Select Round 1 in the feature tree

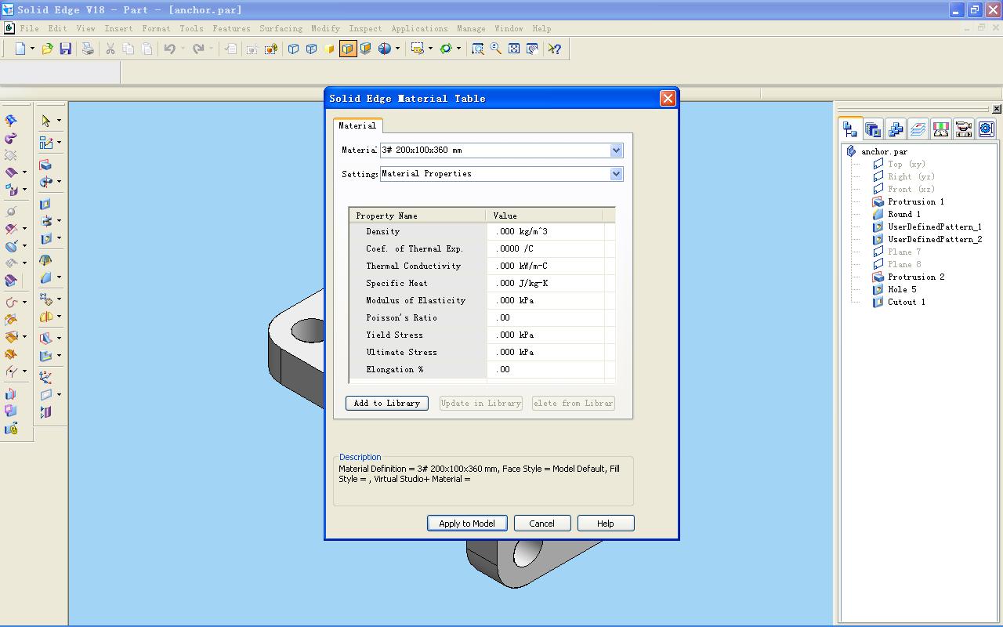[x=904, y=214]
